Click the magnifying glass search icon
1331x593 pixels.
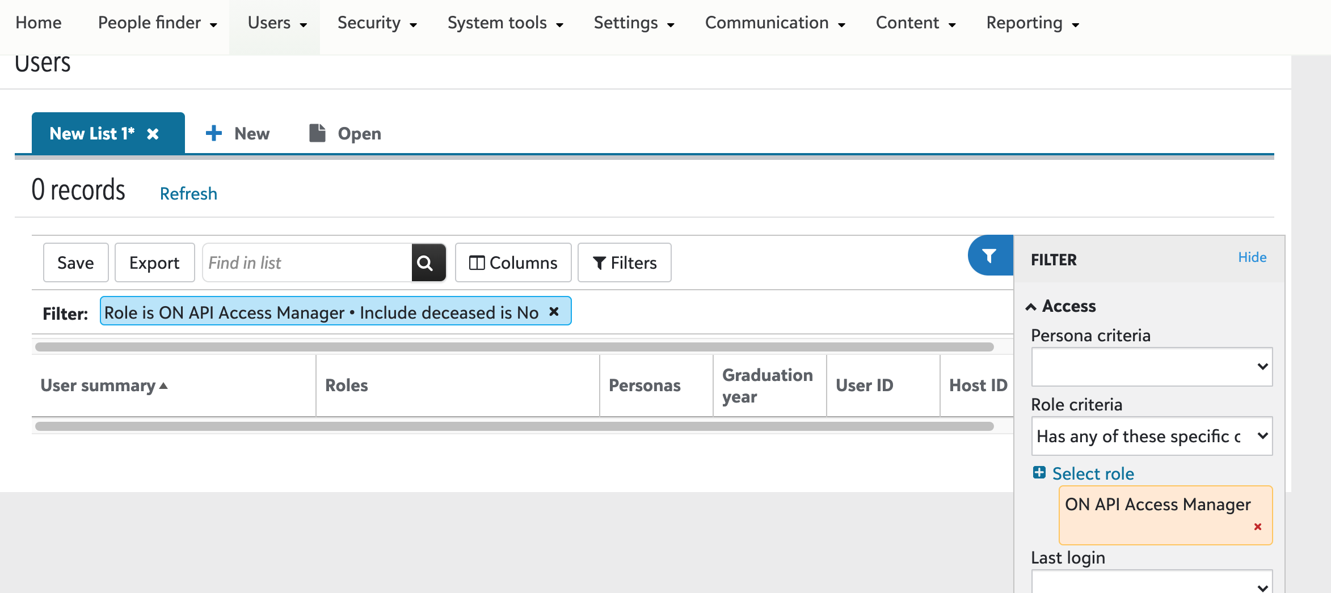pos(425,262)
